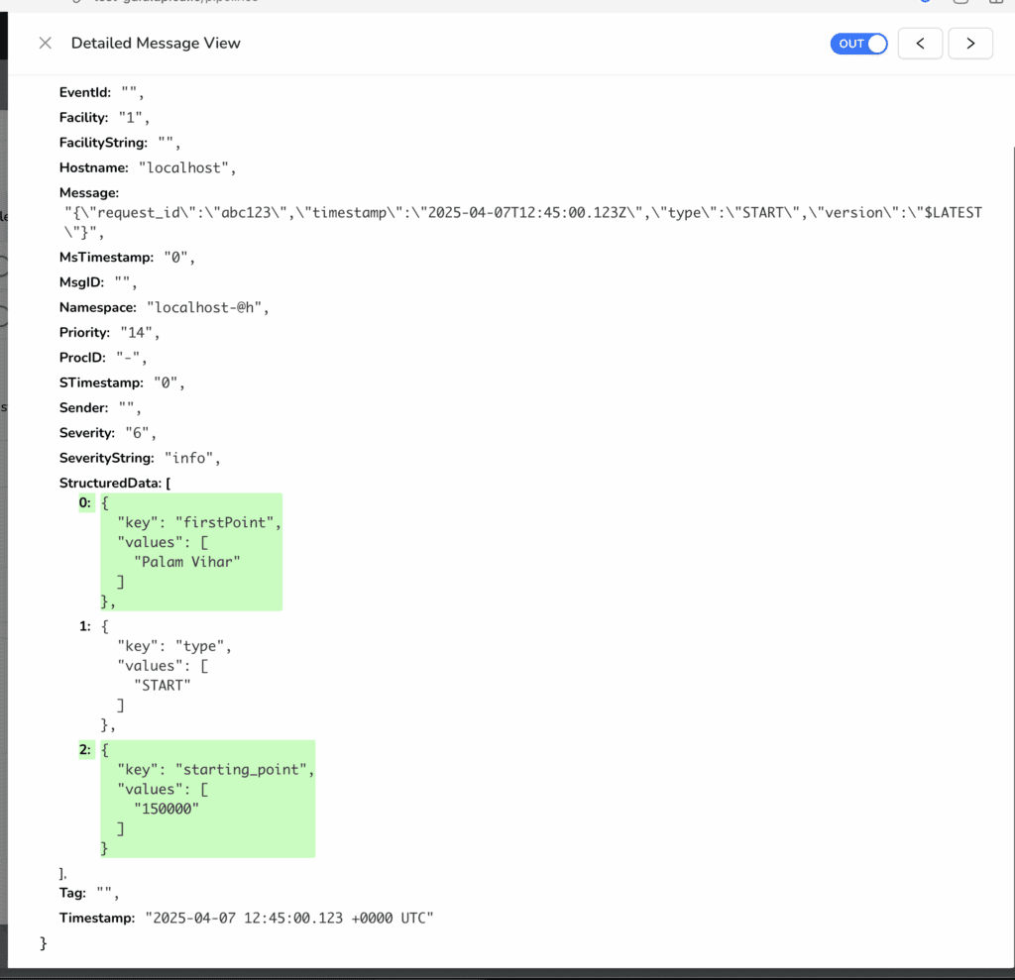1015x980 pixels.
Task: Click the Detailed Message View title
Action: click(x=156, y=43)
